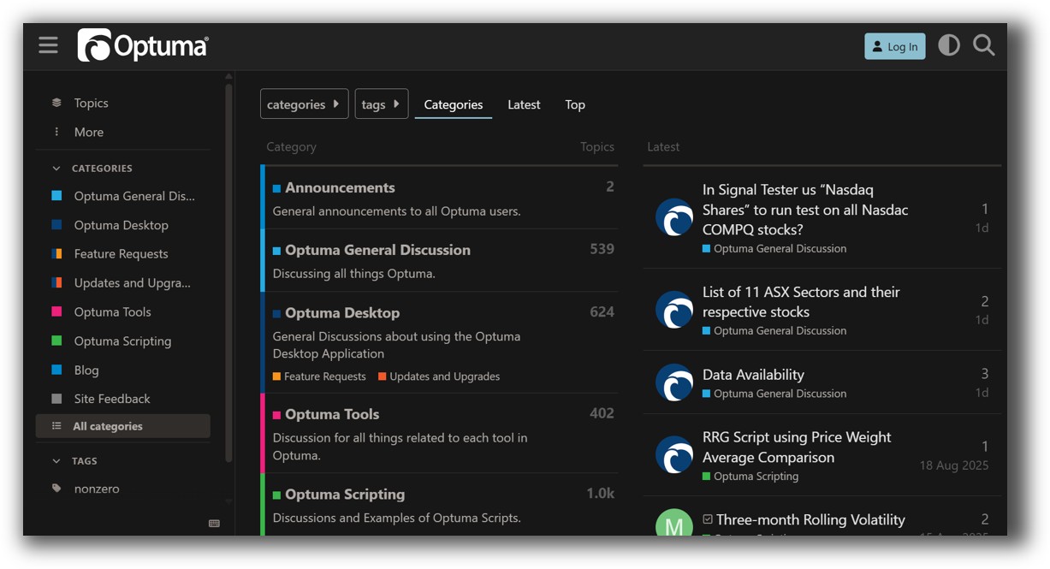Open keyboard shortcuts icon at sidebar bottom
This screenshot has height=569, width=1050.
pyautogui.click(x=214, y=523)
